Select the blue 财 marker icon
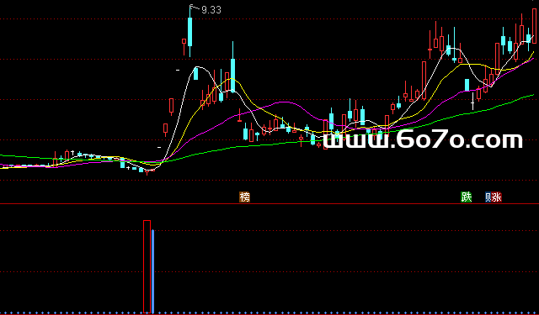This screenshot has width=539, height=315. click(488, 197)
